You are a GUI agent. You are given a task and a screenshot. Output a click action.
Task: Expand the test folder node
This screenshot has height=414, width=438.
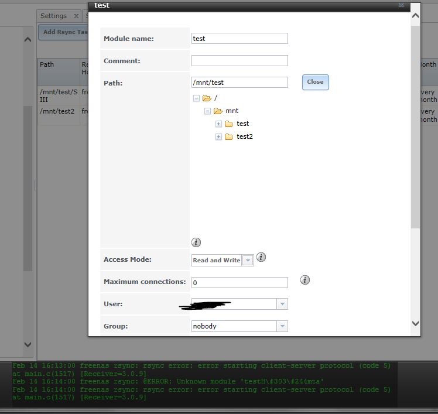(219, 124)
